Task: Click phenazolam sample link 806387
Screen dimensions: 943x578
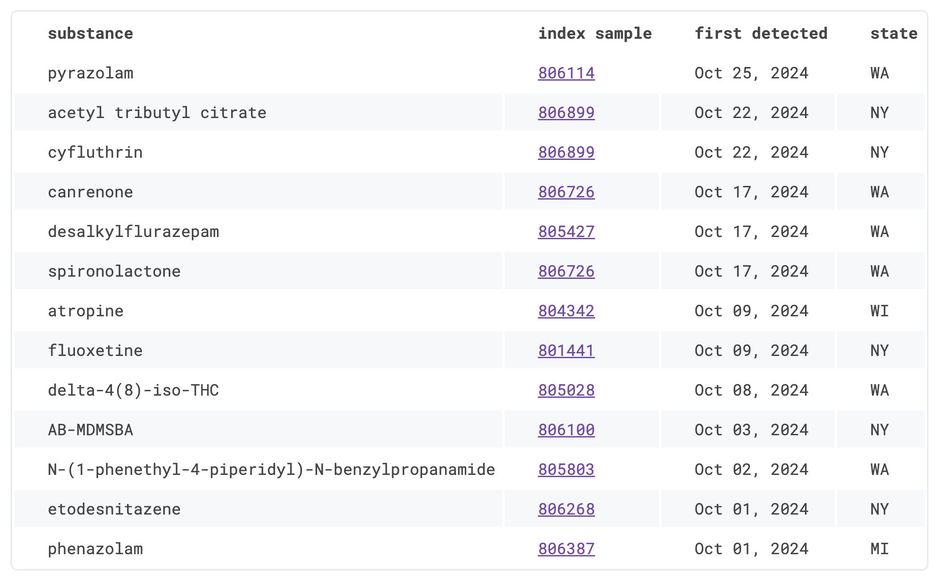Action: click(x=566, y=549)
